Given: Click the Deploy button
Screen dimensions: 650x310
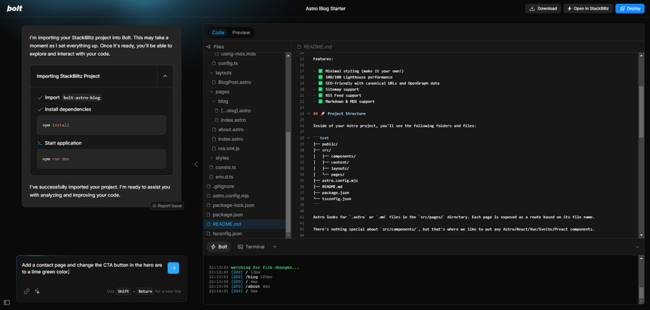Looking at the screenshot, I should pos(630,8).
